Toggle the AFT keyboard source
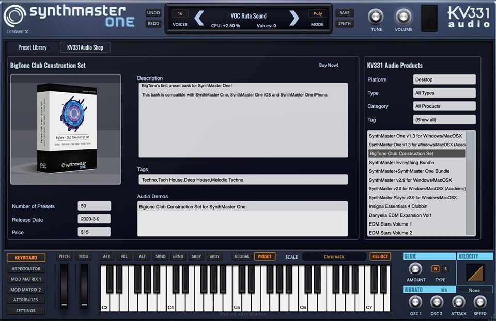The height and width of the screenshot is (321, 496). tap(106, 256)
